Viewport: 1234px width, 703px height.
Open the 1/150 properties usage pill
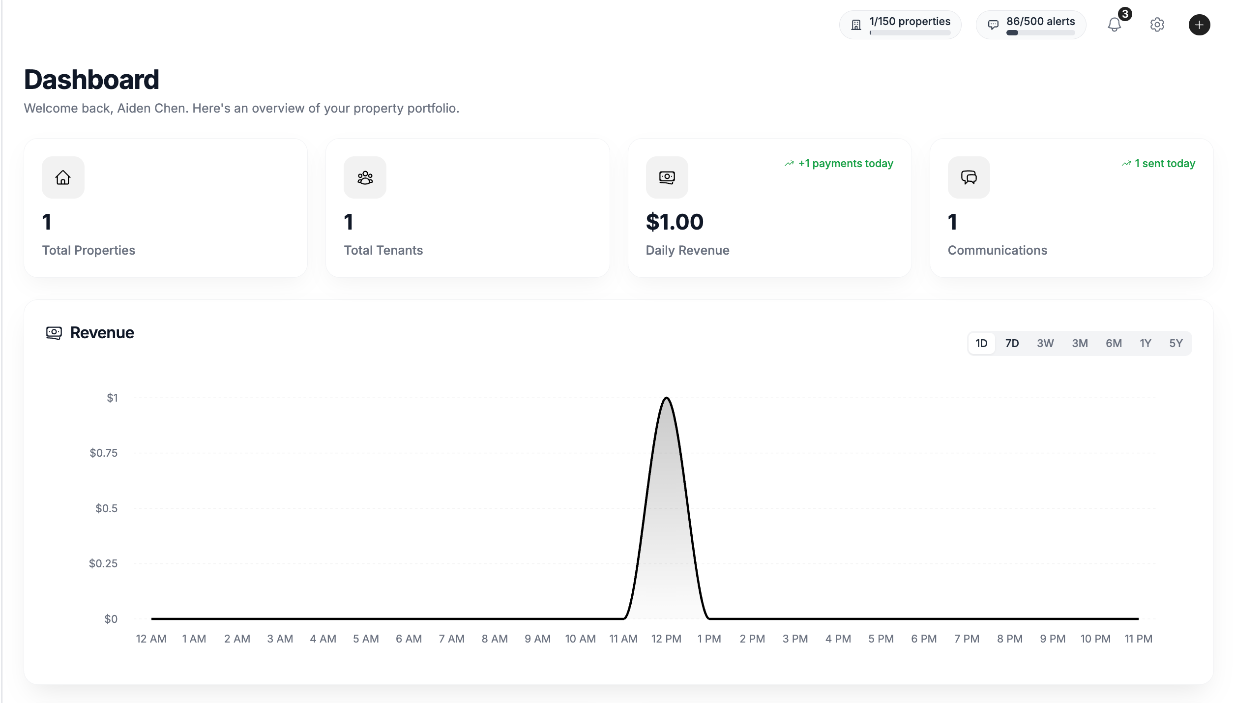click(x=900, y=25)
